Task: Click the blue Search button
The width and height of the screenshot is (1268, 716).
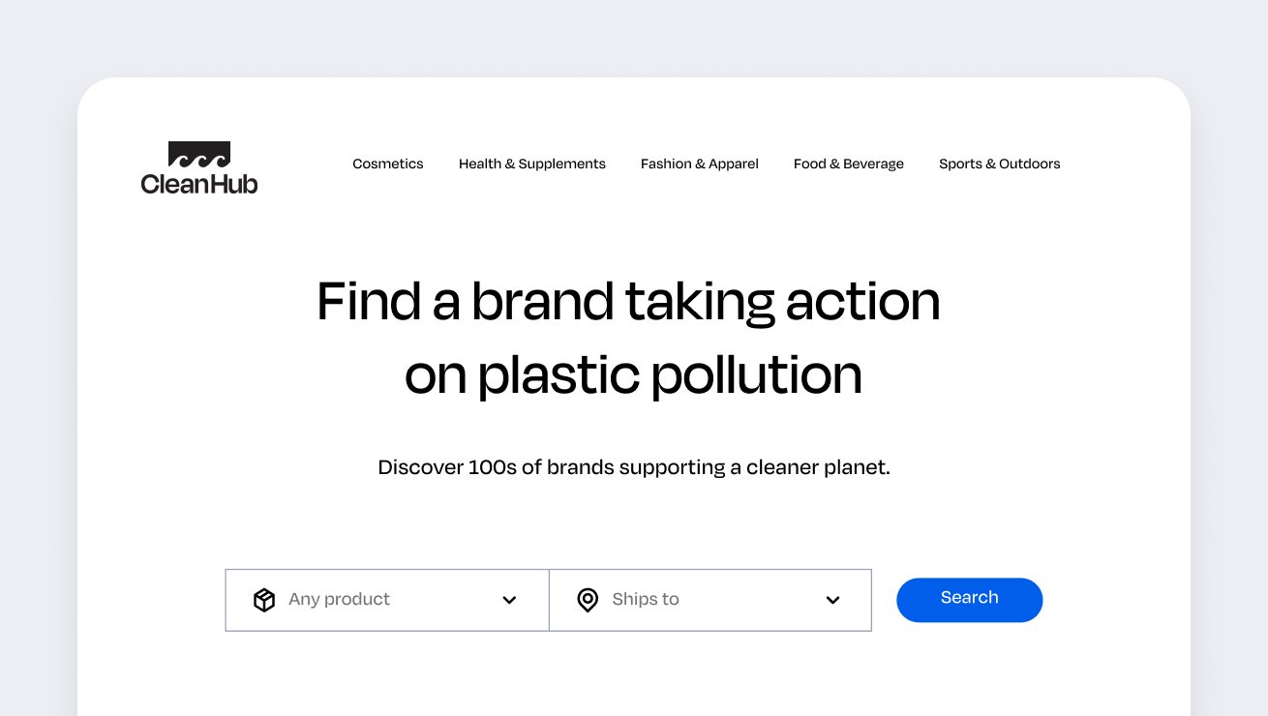Action: [x=970, y=600]
